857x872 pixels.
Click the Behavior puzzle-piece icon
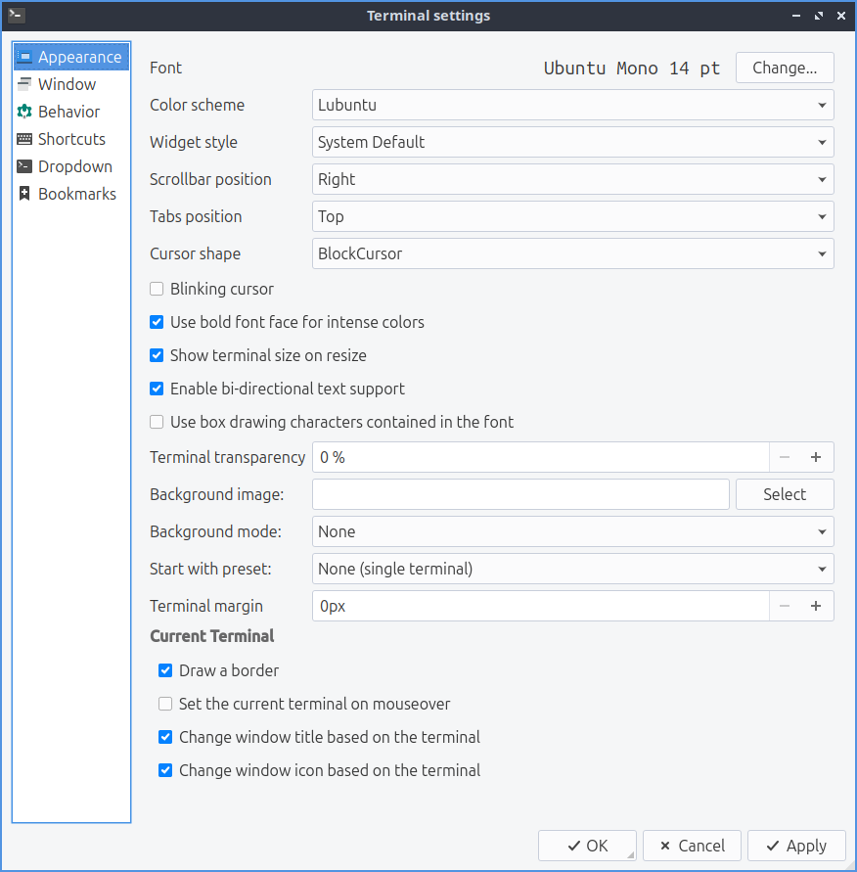click(x=24, y=112)
